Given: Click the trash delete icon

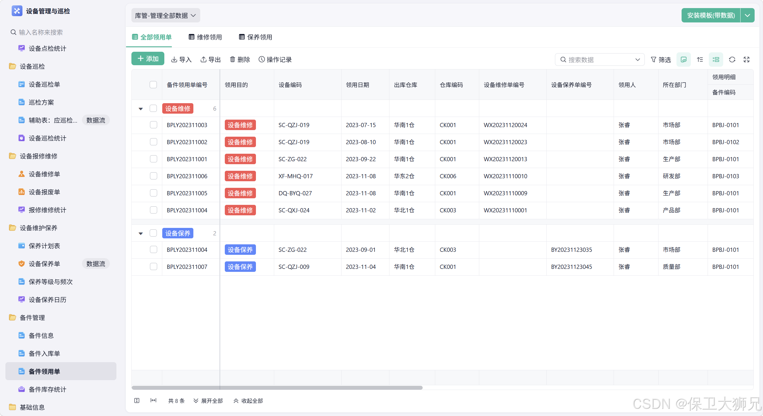Looking at the screenshot, I should point(233,60).
